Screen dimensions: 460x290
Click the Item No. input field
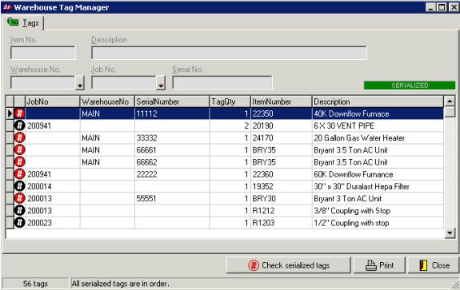coord(43,53)
